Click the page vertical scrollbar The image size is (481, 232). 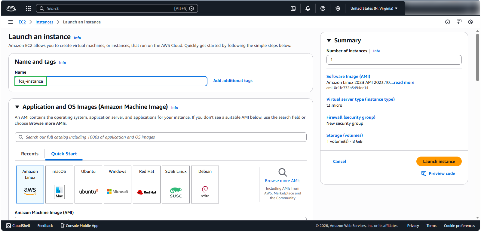click(x=477, y=57)
